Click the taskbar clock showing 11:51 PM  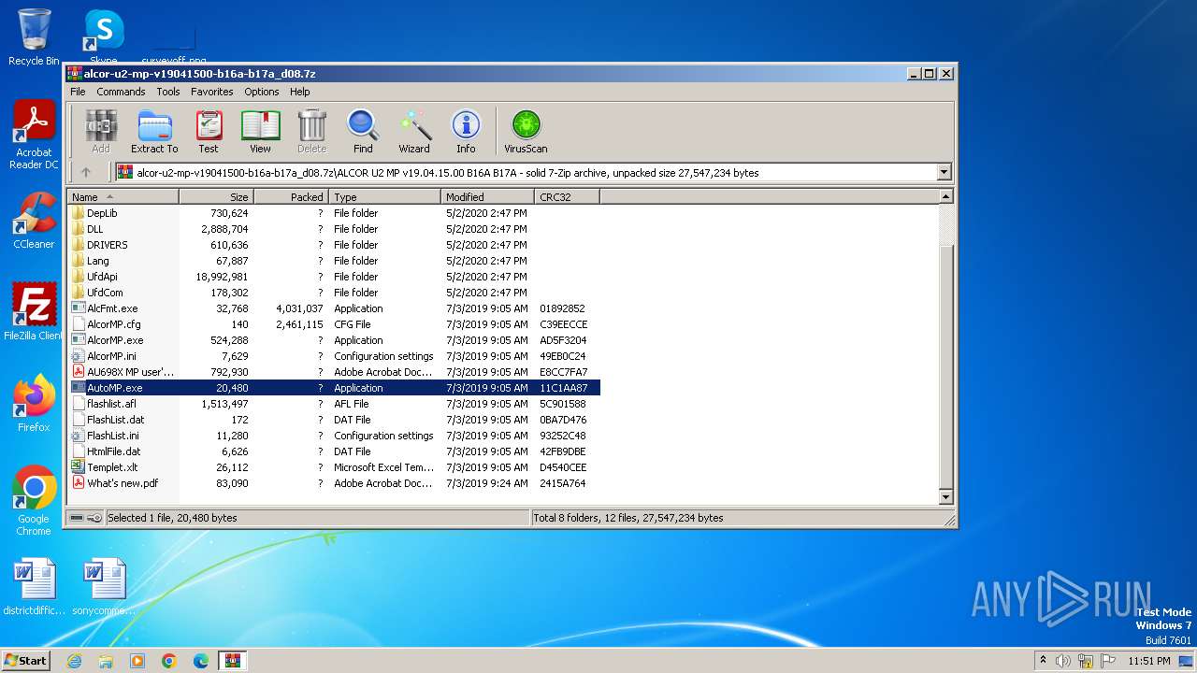tap(1149, 661)
